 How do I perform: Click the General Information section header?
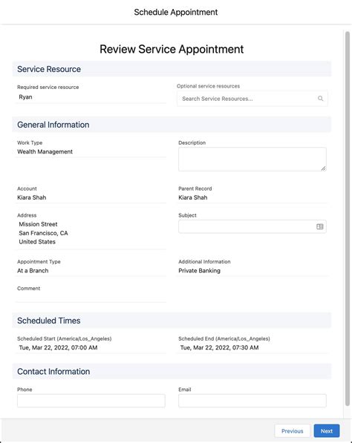click(x=172, y=125)
